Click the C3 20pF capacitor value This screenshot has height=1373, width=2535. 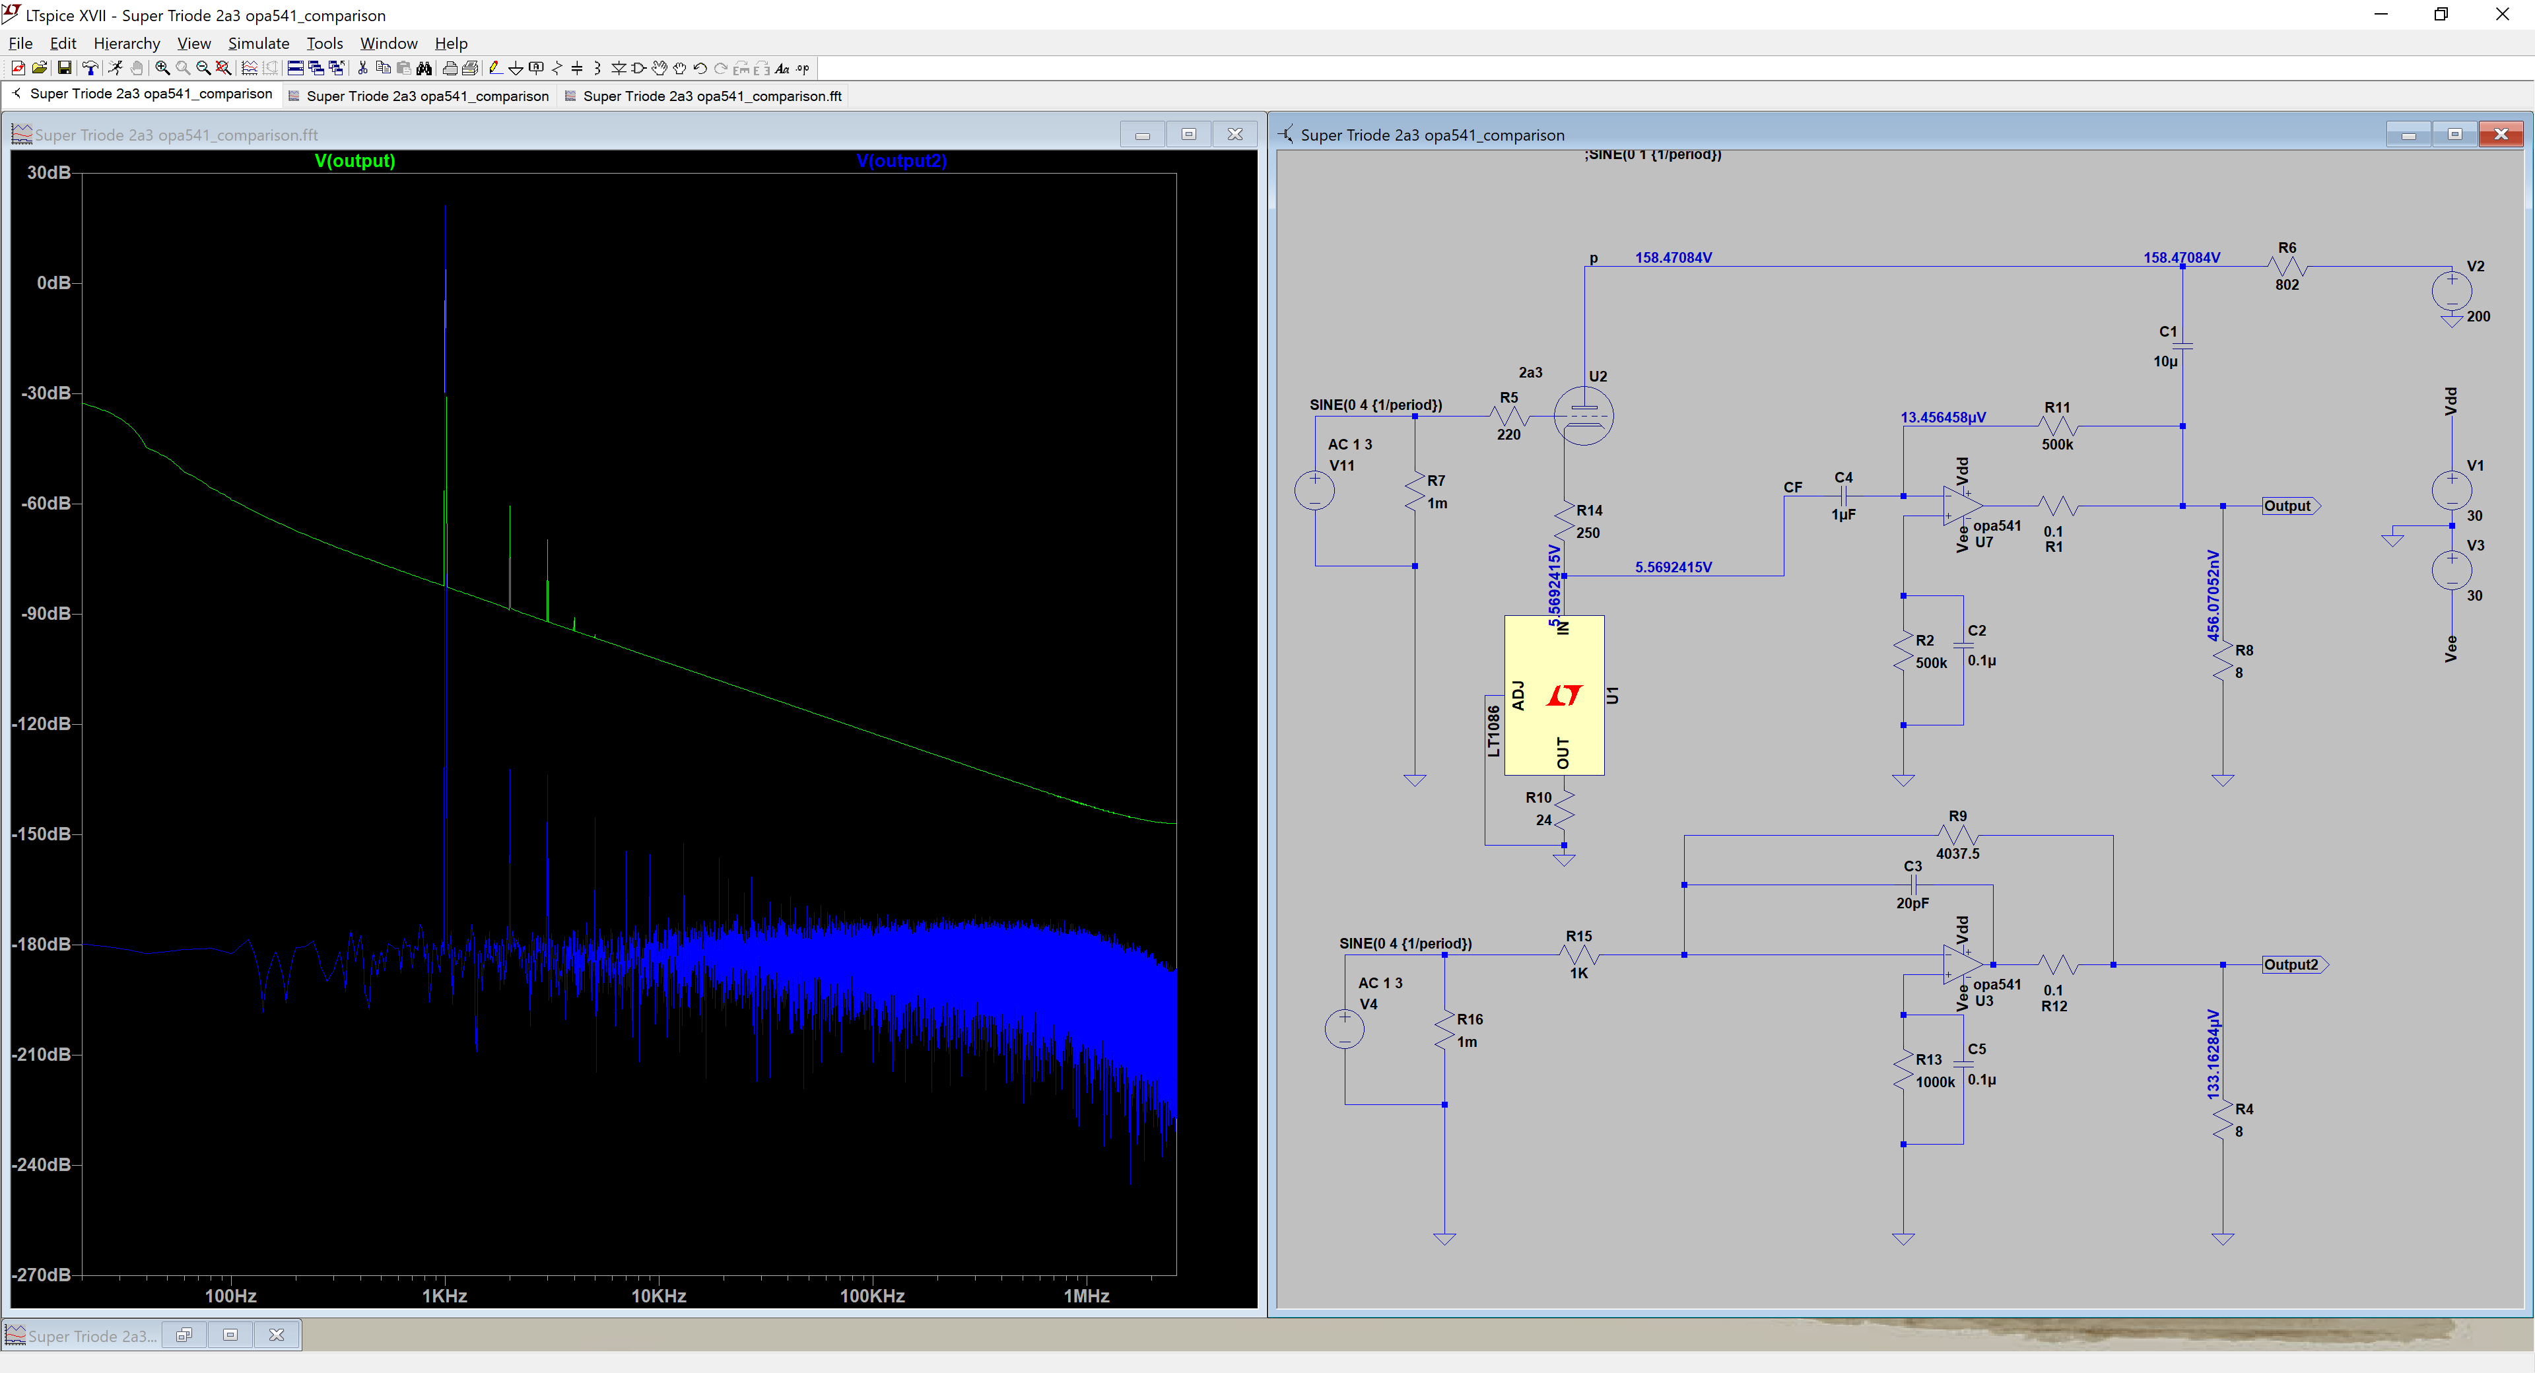[x=1912, y=902]
